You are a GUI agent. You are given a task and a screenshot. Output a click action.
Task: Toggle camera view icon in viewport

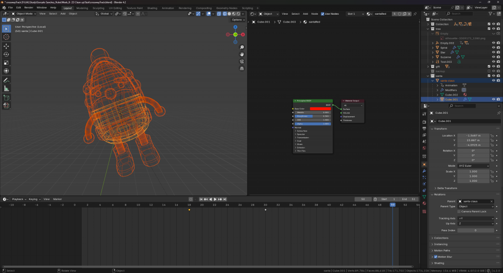(242, 61)
